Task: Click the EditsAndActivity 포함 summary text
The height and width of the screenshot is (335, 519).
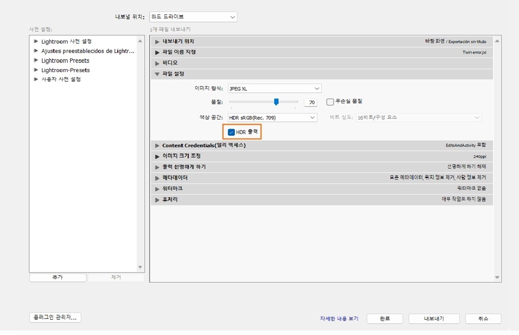Action: [466, 146]
